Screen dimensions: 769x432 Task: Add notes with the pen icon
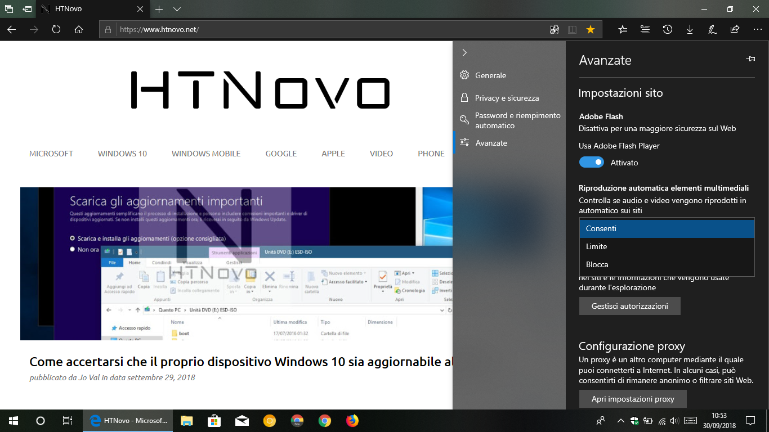tap(712, 29)
